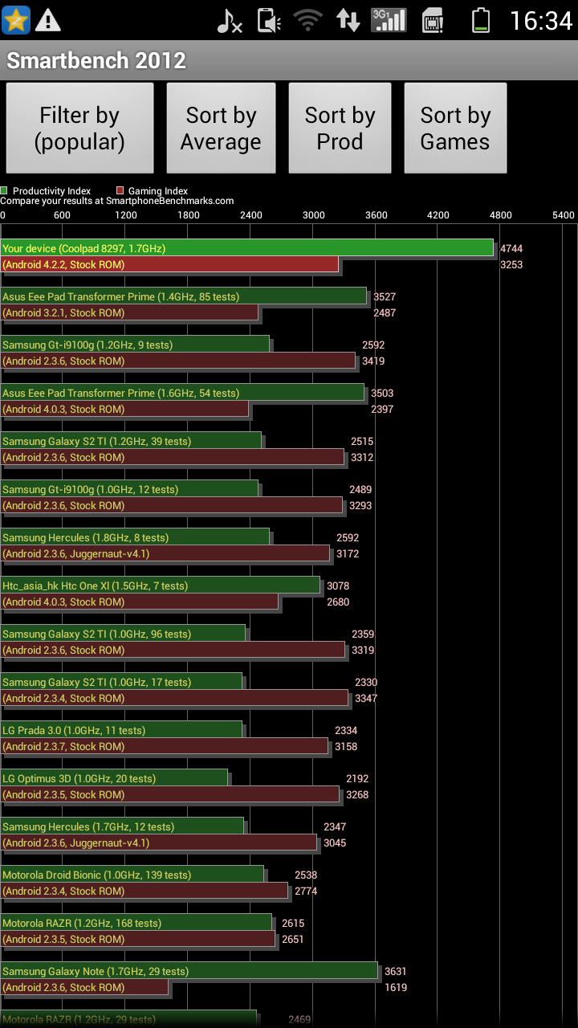Tap Samsung Galaxy Note 1.7GHz 29 tests bar
The width and height of the screenshot is (578, 1028).
click(189, 971)
